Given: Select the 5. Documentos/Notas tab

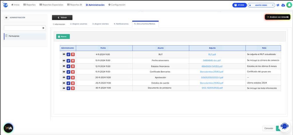Looking at the screenshot, I should (x=145, y=24).
